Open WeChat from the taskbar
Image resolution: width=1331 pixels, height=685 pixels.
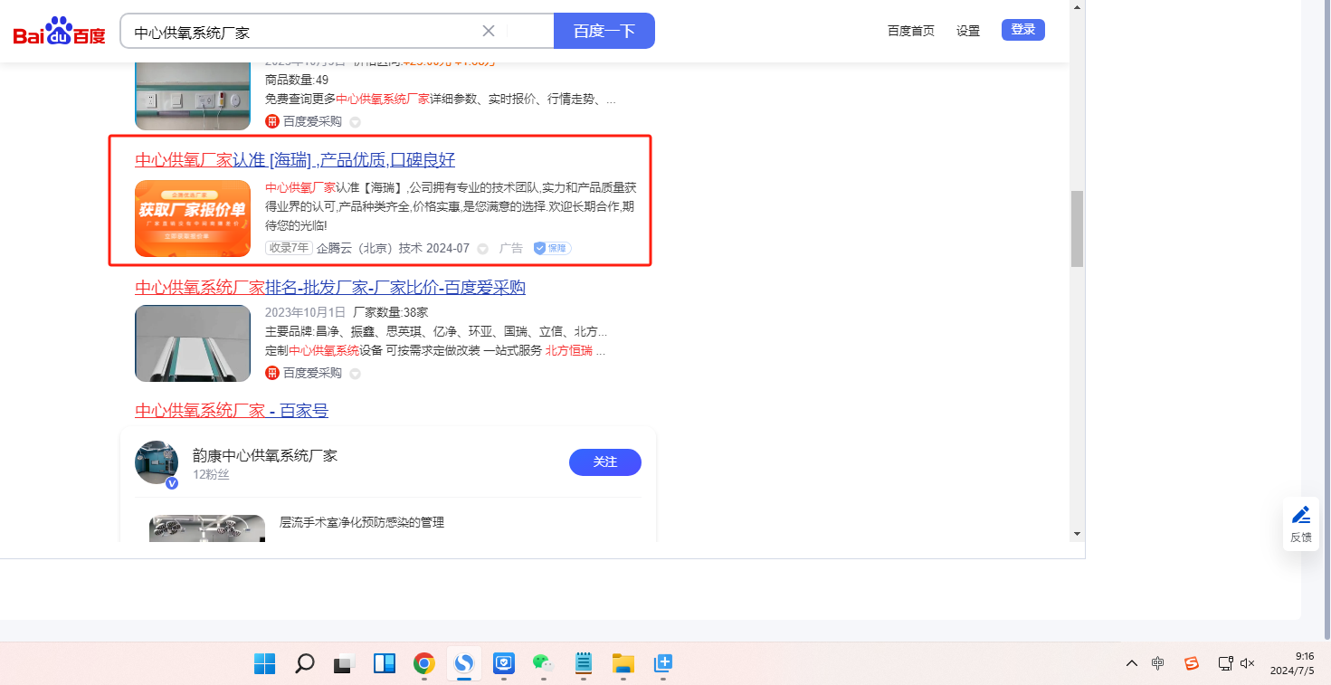[x=543, y=663]
